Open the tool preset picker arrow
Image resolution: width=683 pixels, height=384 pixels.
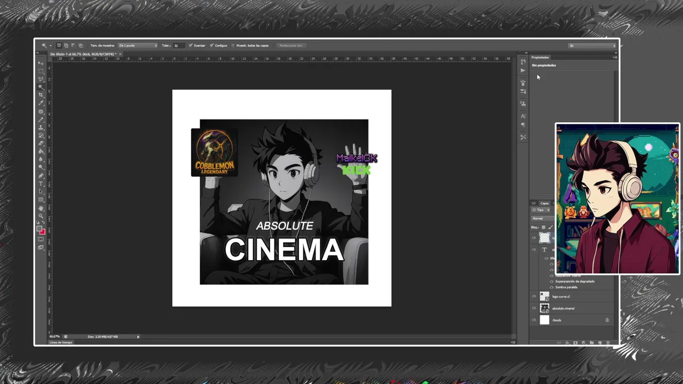pyautogui.click(x=51, y=45)
